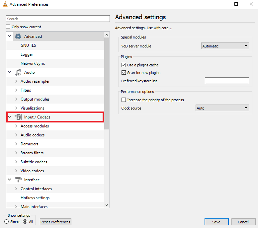258x228 pixels.
Task: Click the scroll up arrow in tree panel
Action: click(107, 35)
